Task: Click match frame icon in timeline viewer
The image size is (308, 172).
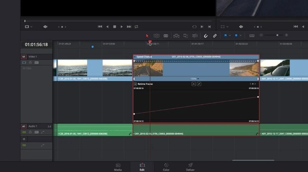Action: click(194, 27)
